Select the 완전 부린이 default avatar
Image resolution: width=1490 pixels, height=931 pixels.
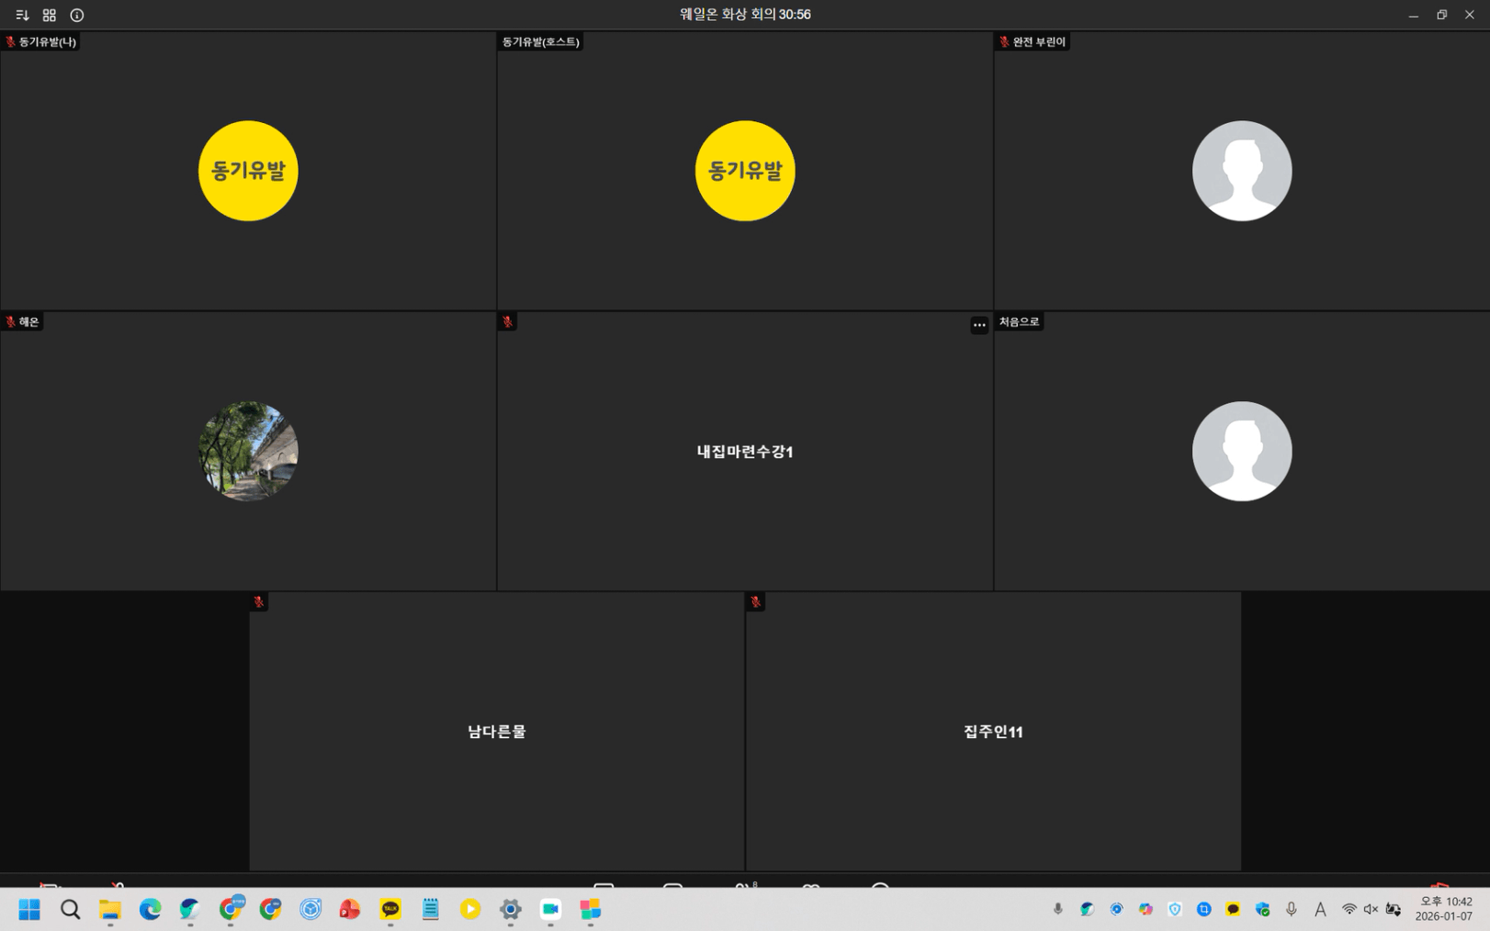1241,171
